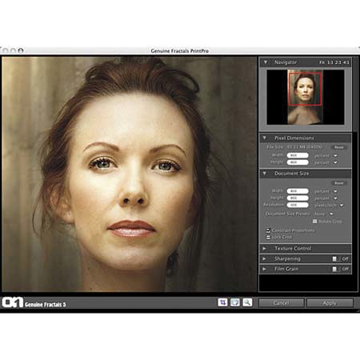Click the 'File Size' readout text
Screen dimensions: 360x360
[294, 147]
